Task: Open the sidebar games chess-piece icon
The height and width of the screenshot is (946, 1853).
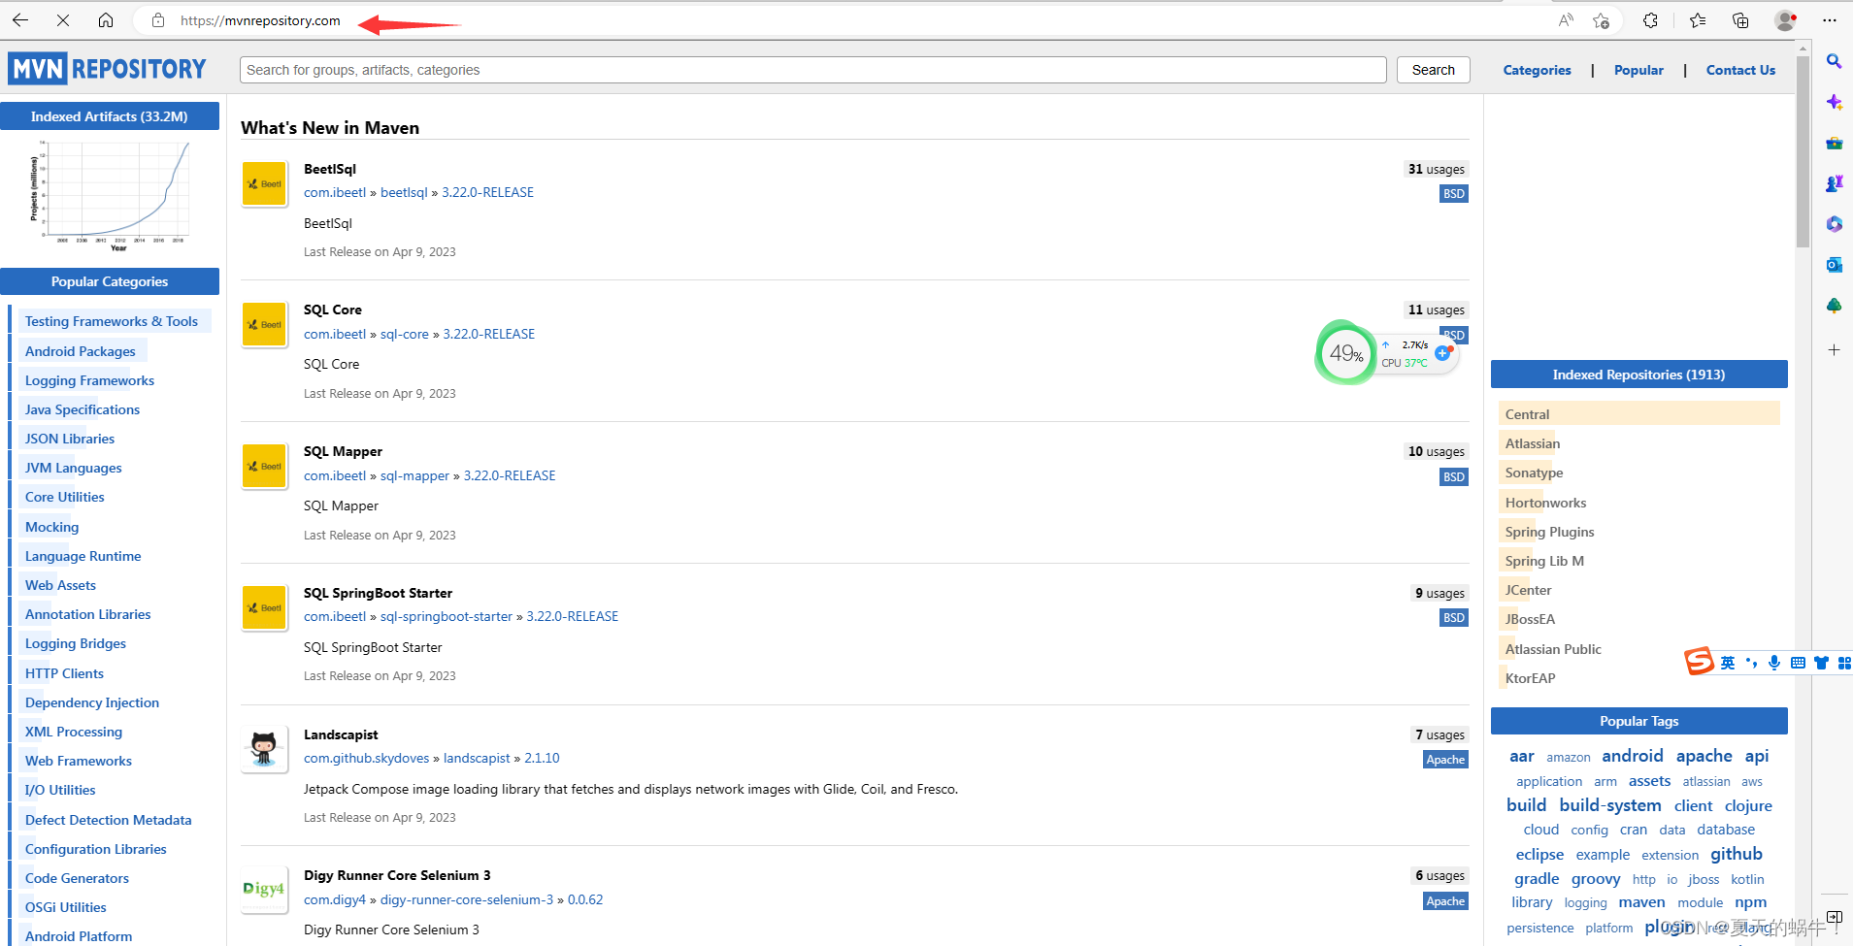Action: click(1834, 183)
